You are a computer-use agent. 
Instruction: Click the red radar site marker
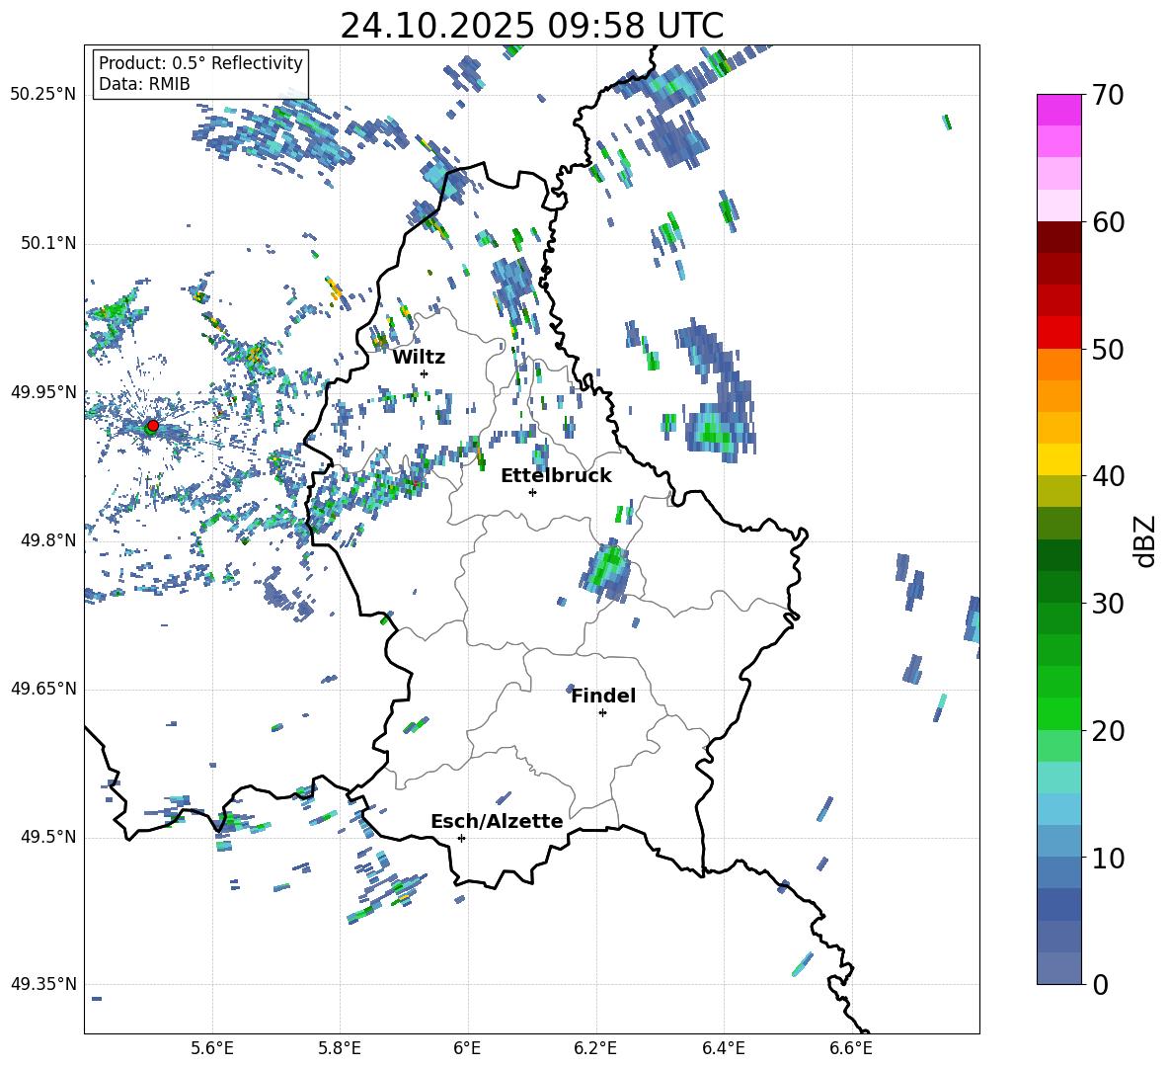(153, 425)
